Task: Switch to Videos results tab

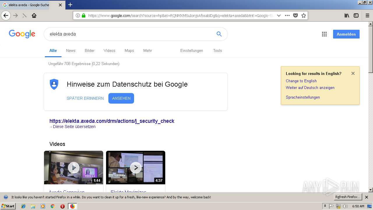Action: 110,51
